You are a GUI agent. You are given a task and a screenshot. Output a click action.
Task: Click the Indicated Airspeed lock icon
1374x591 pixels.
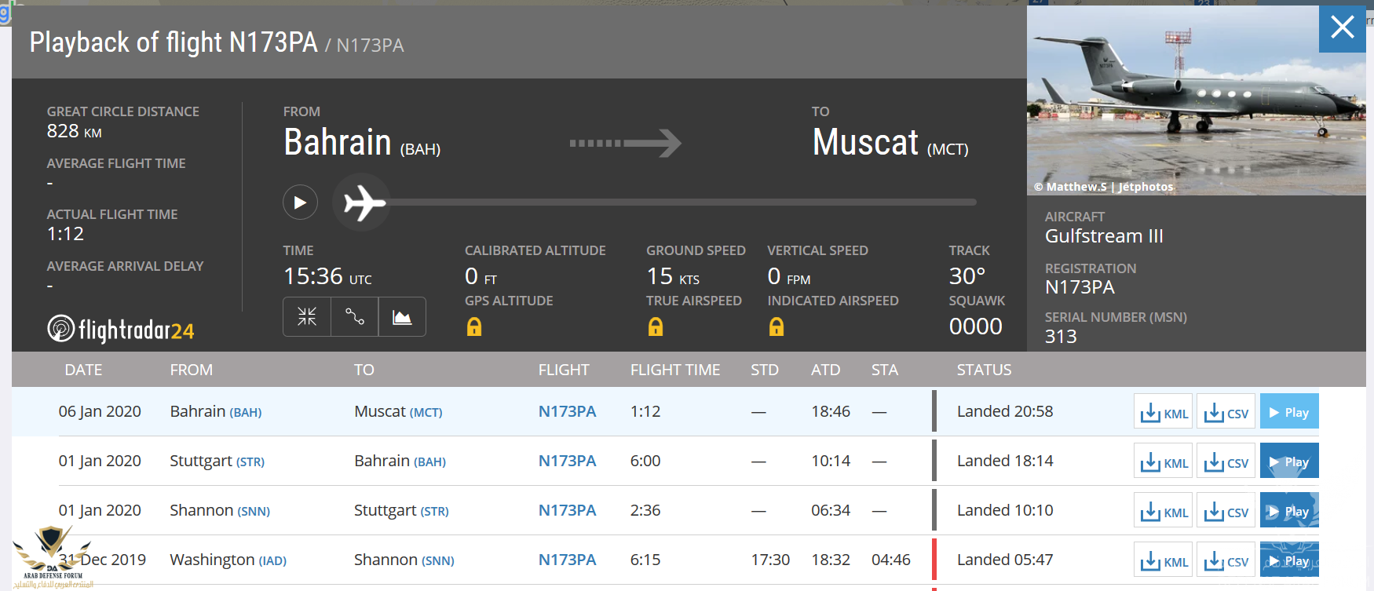pos(777,327)
